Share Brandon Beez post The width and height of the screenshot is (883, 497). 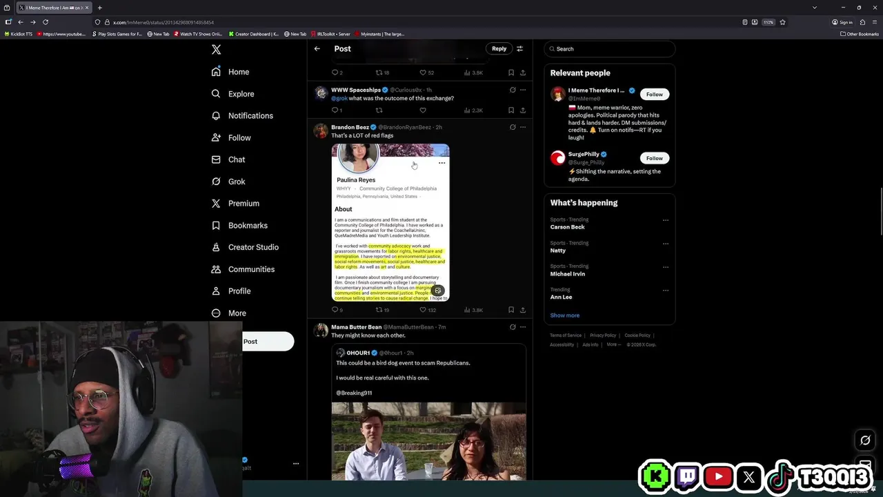523,310
